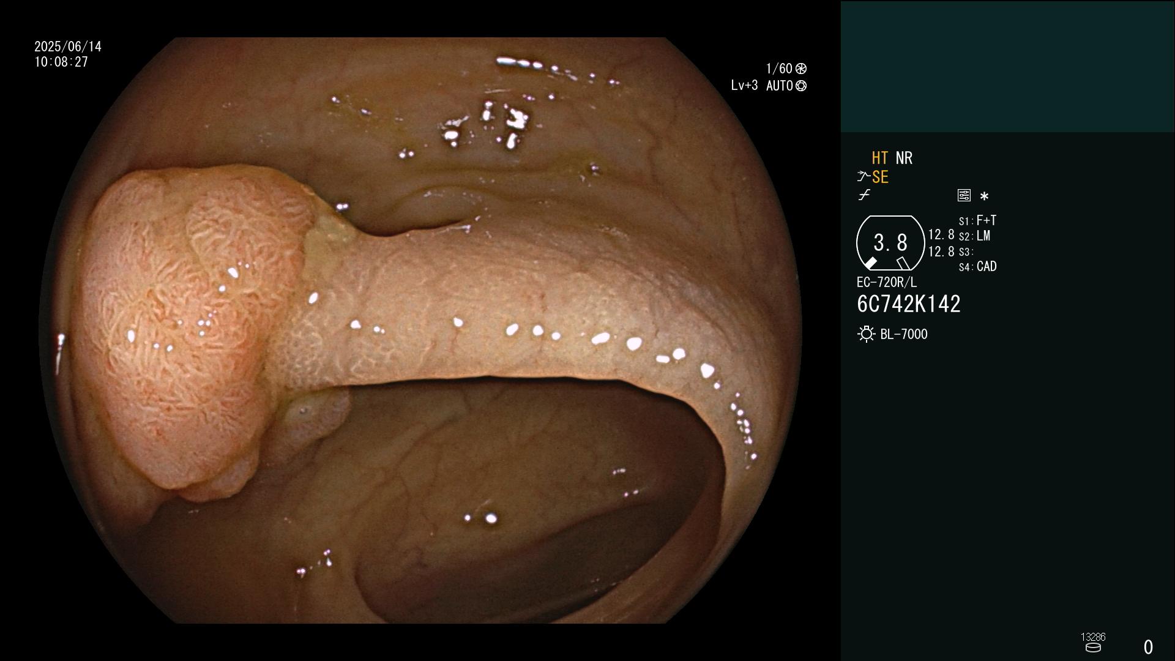The height and width of the screenshot is (661, 1175).
Task: Click the storage disk icon
Action: click(1093, 648)
